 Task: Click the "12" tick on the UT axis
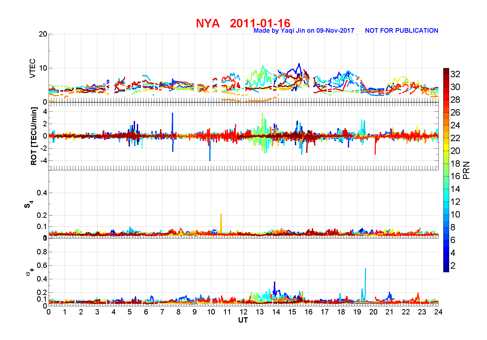point(243,312)
